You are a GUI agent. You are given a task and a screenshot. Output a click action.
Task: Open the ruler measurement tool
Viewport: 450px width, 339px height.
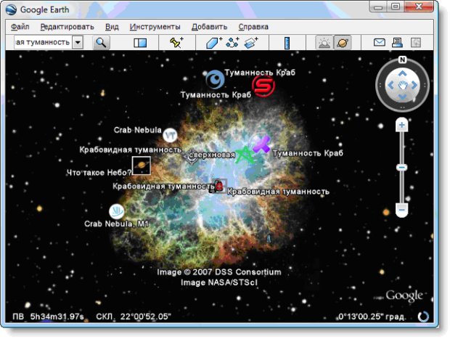(x=287, y=43)
